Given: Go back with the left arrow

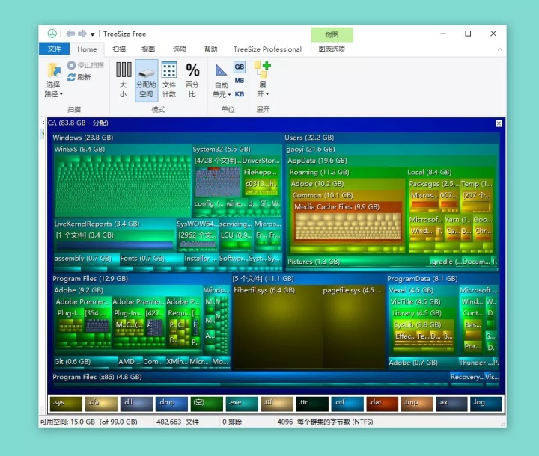Looking at the screenshot, I should 70,34.
